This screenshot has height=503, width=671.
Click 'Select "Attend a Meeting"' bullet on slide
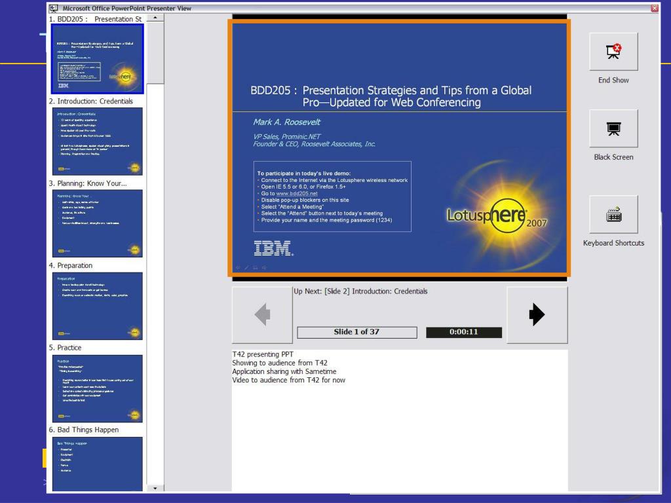click(x=292, y=206)
